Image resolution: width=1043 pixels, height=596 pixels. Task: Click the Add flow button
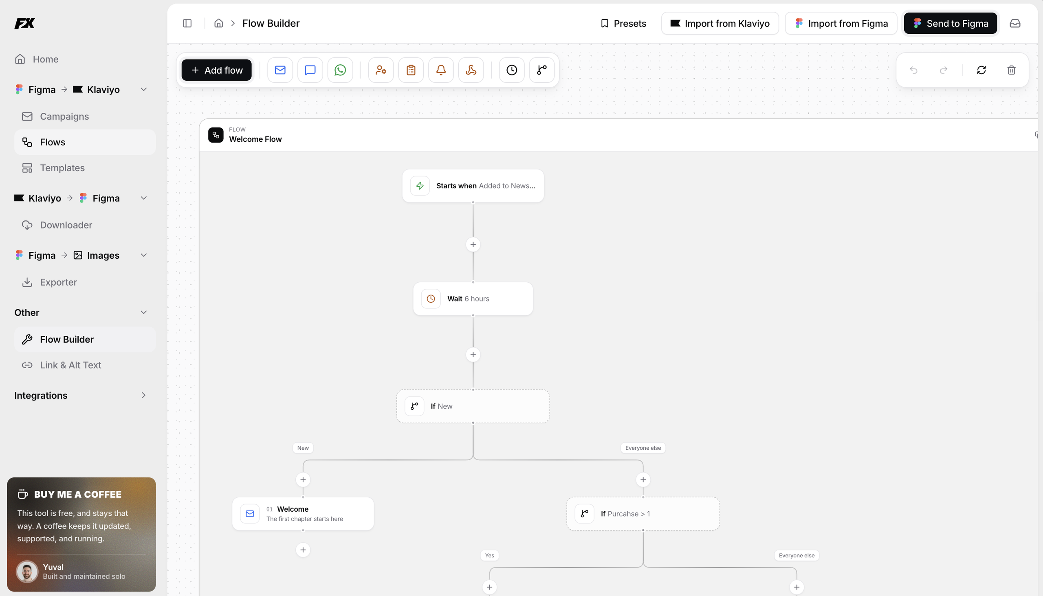[x=216, y=70]
